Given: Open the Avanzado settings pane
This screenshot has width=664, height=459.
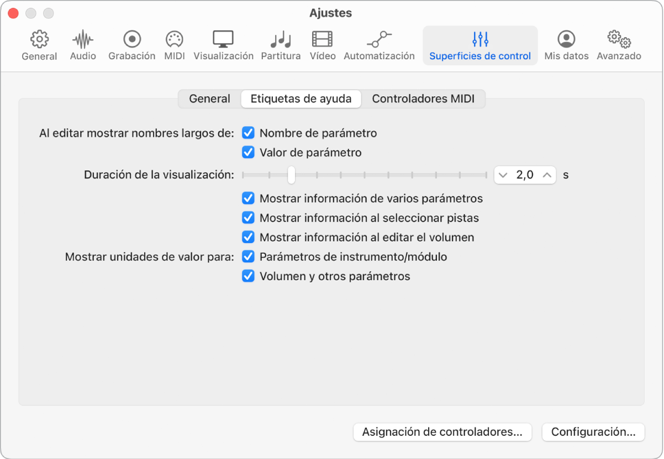Looking at the screenshot, I should coord(619,45).
